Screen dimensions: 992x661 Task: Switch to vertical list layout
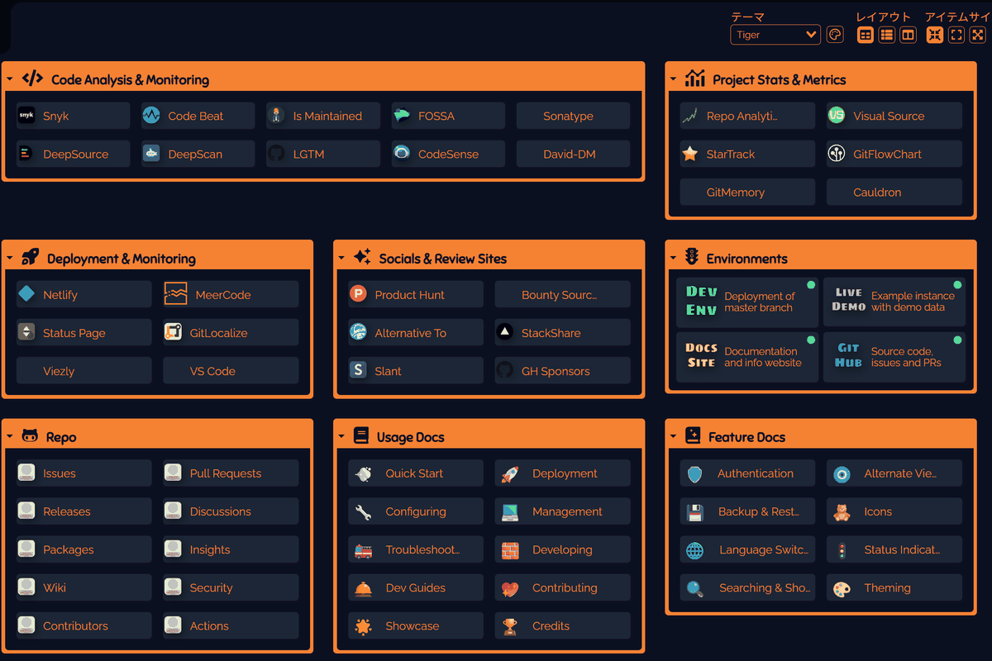pos(887,35)
